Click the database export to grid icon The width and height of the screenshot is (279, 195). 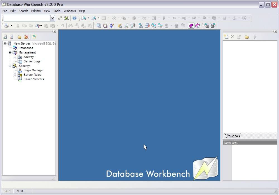[x=206, y=26]
